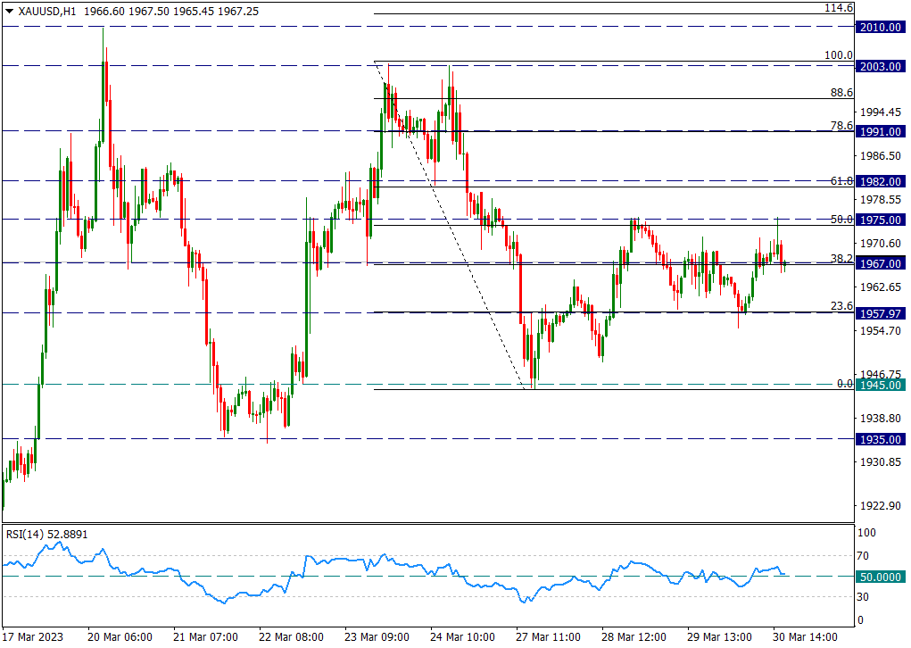Click the RSI 70 scale value
This screenshot has width=911, height=648.
pyautogui.click(x=863, y=555)
